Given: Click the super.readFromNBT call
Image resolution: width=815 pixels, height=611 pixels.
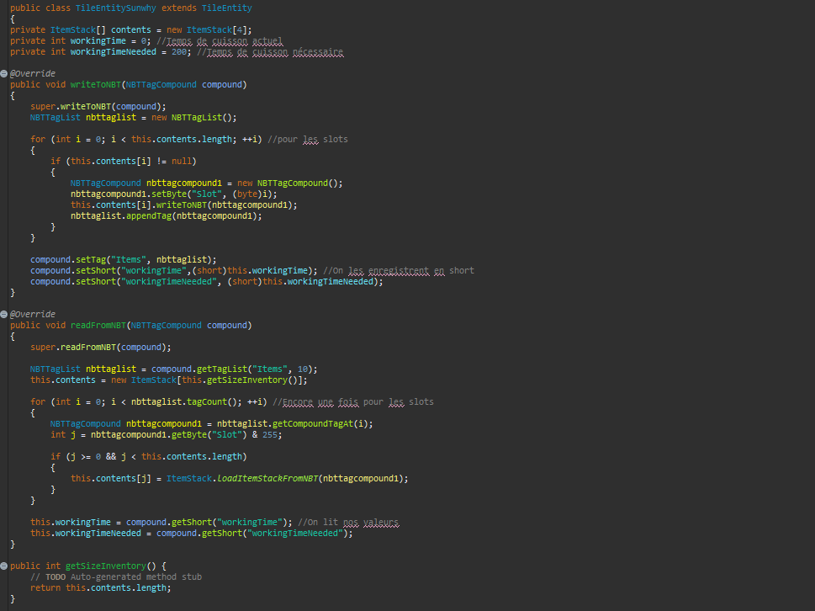Looking at the screenshot, I should click(101, 348).
